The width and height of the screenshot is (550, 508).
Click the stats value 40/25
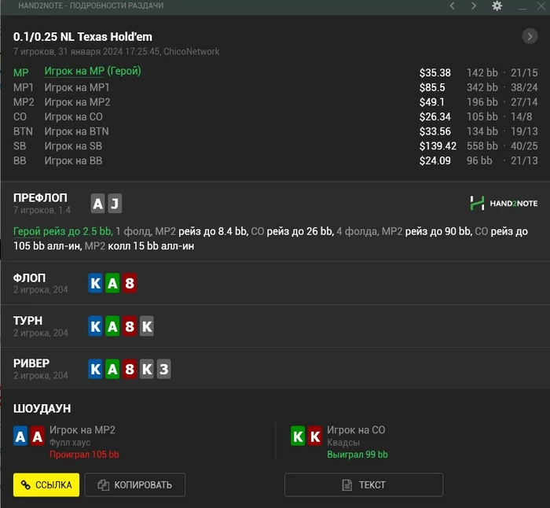(524, 146)
